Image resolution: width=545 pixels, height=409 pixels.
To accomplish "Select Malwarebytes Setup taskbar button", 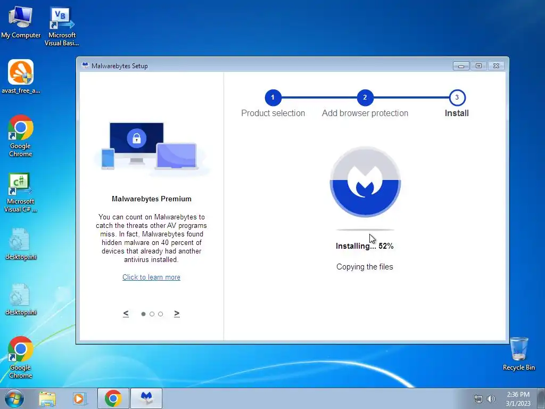I will point(146,398).
